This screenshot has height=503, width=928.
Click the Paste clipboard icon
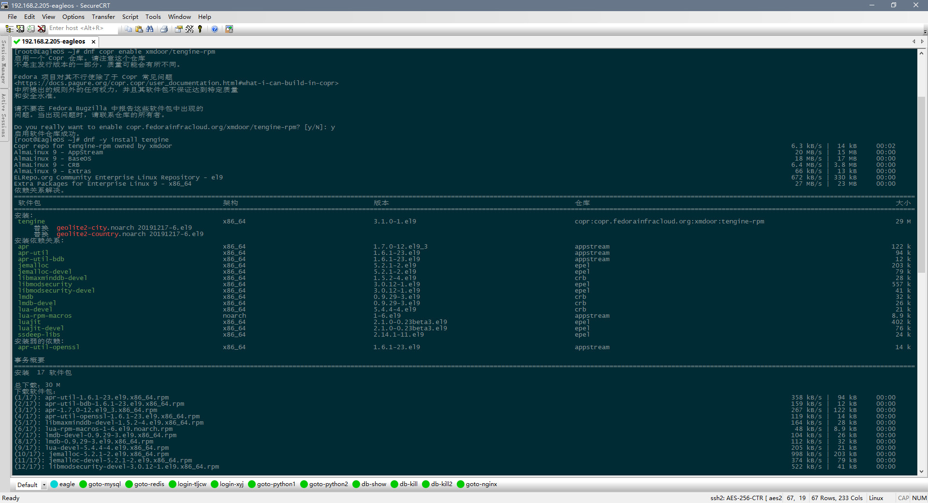139,29
